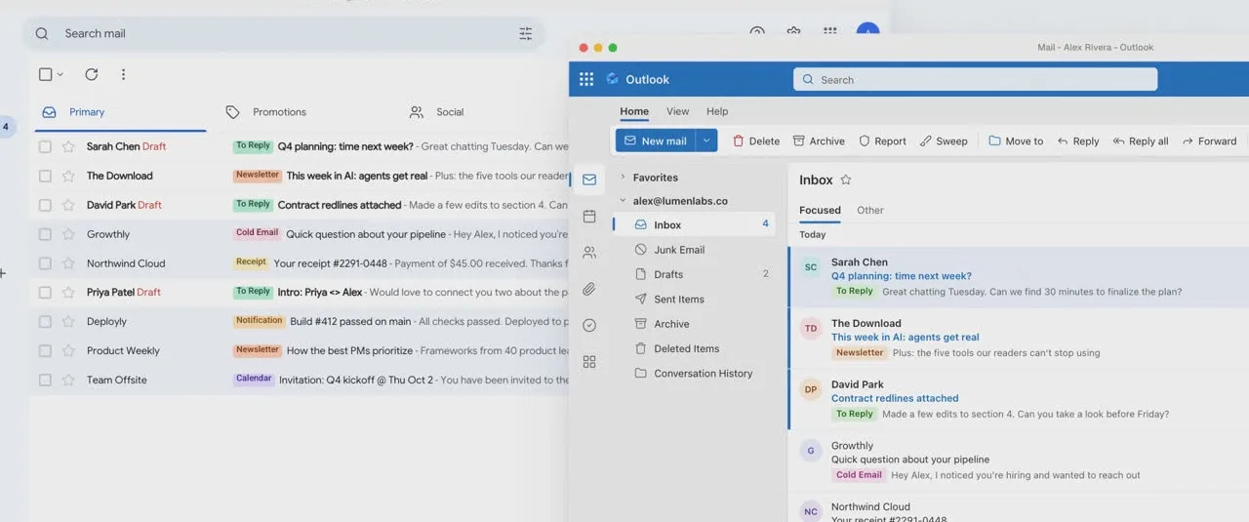This screenshot has width=1249, height=522.
Task: Expand Favorites in Outlook folder pane
Action: pyautogui.click(x=623, y=178)
